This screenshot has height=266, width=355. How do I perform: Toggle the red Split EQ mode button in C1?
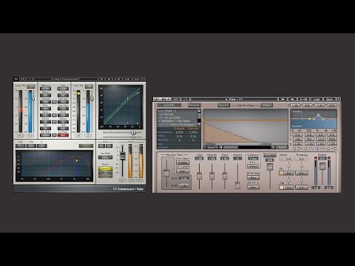63,135
